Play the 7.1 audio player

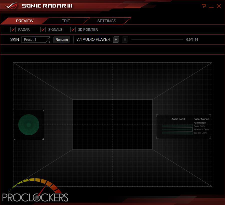click(x=116, y=39)
